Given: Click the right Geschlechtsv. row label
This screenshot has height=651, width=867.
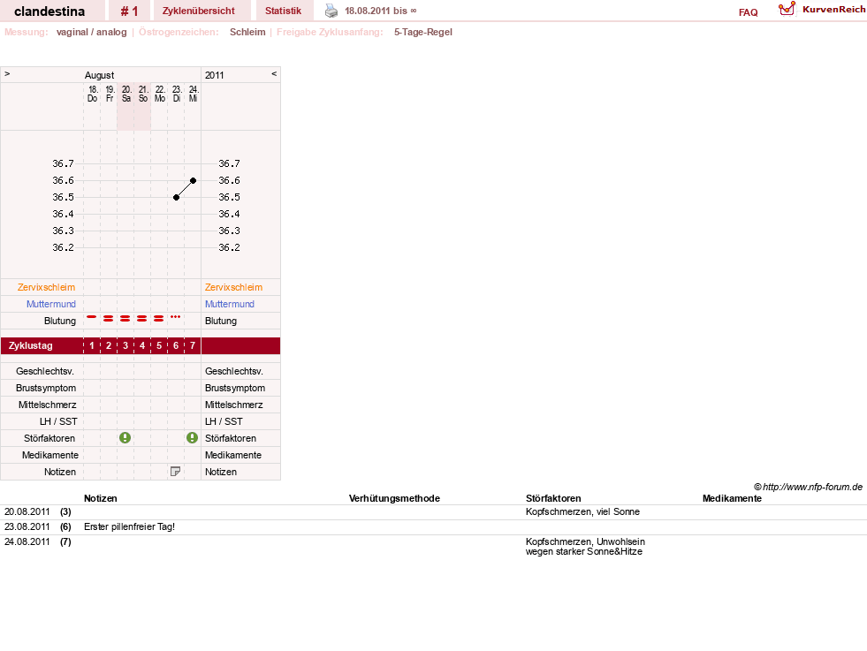Looking at the screenshot, I should click(234, 371).
